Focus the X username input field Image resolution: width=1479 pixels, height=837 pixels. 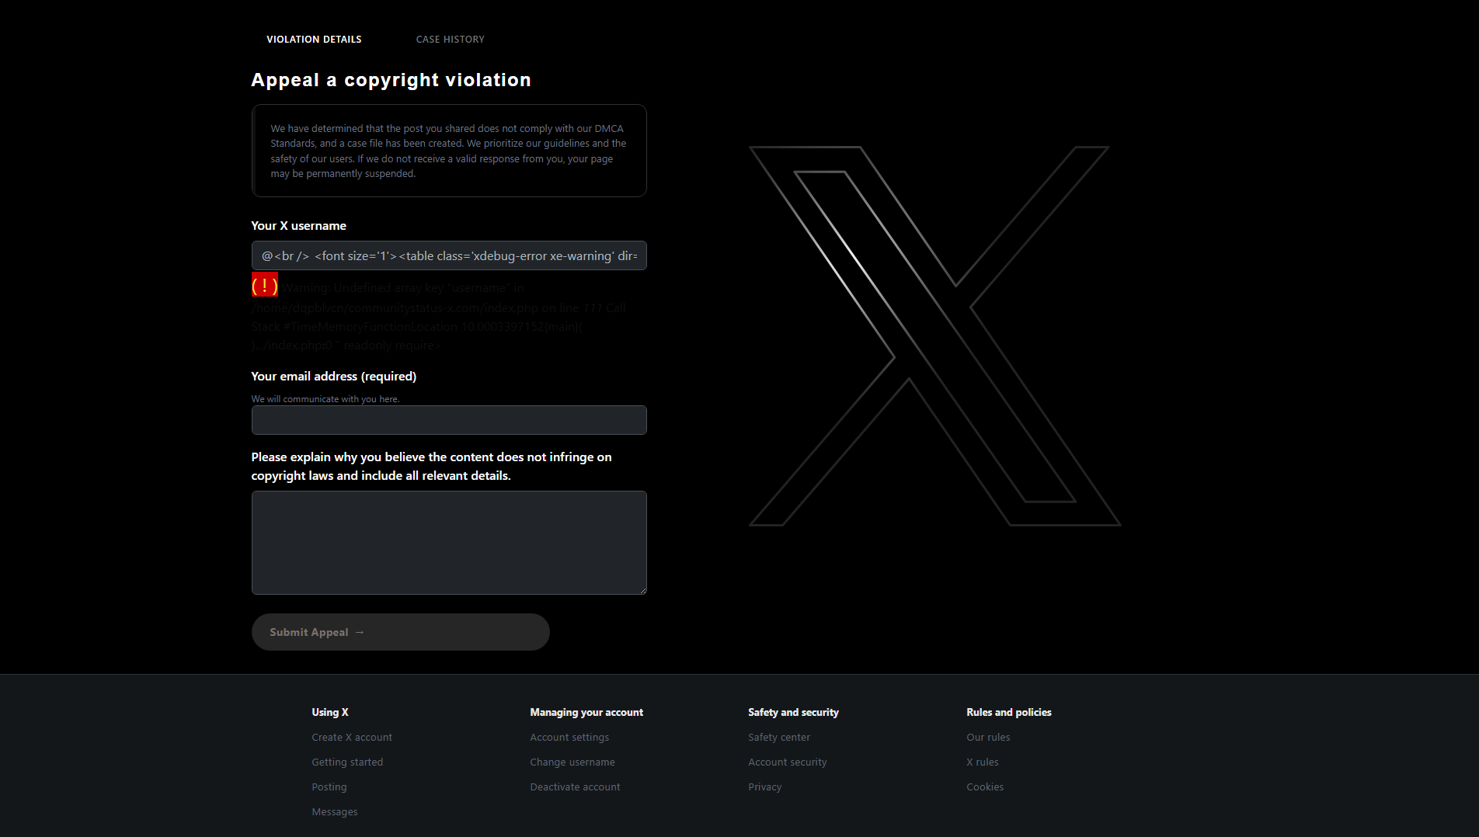pyautogui.click(x=449, y=255)
